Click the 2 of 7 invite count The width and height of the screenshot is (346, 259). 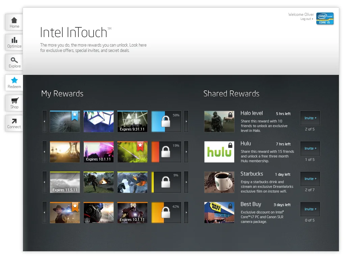[x=310, y=190]
